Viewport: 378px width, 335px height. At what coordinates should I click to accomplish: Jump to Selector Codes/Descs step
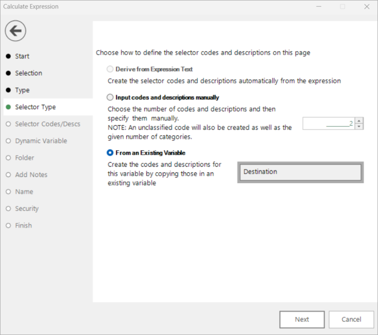pos(48,124)
